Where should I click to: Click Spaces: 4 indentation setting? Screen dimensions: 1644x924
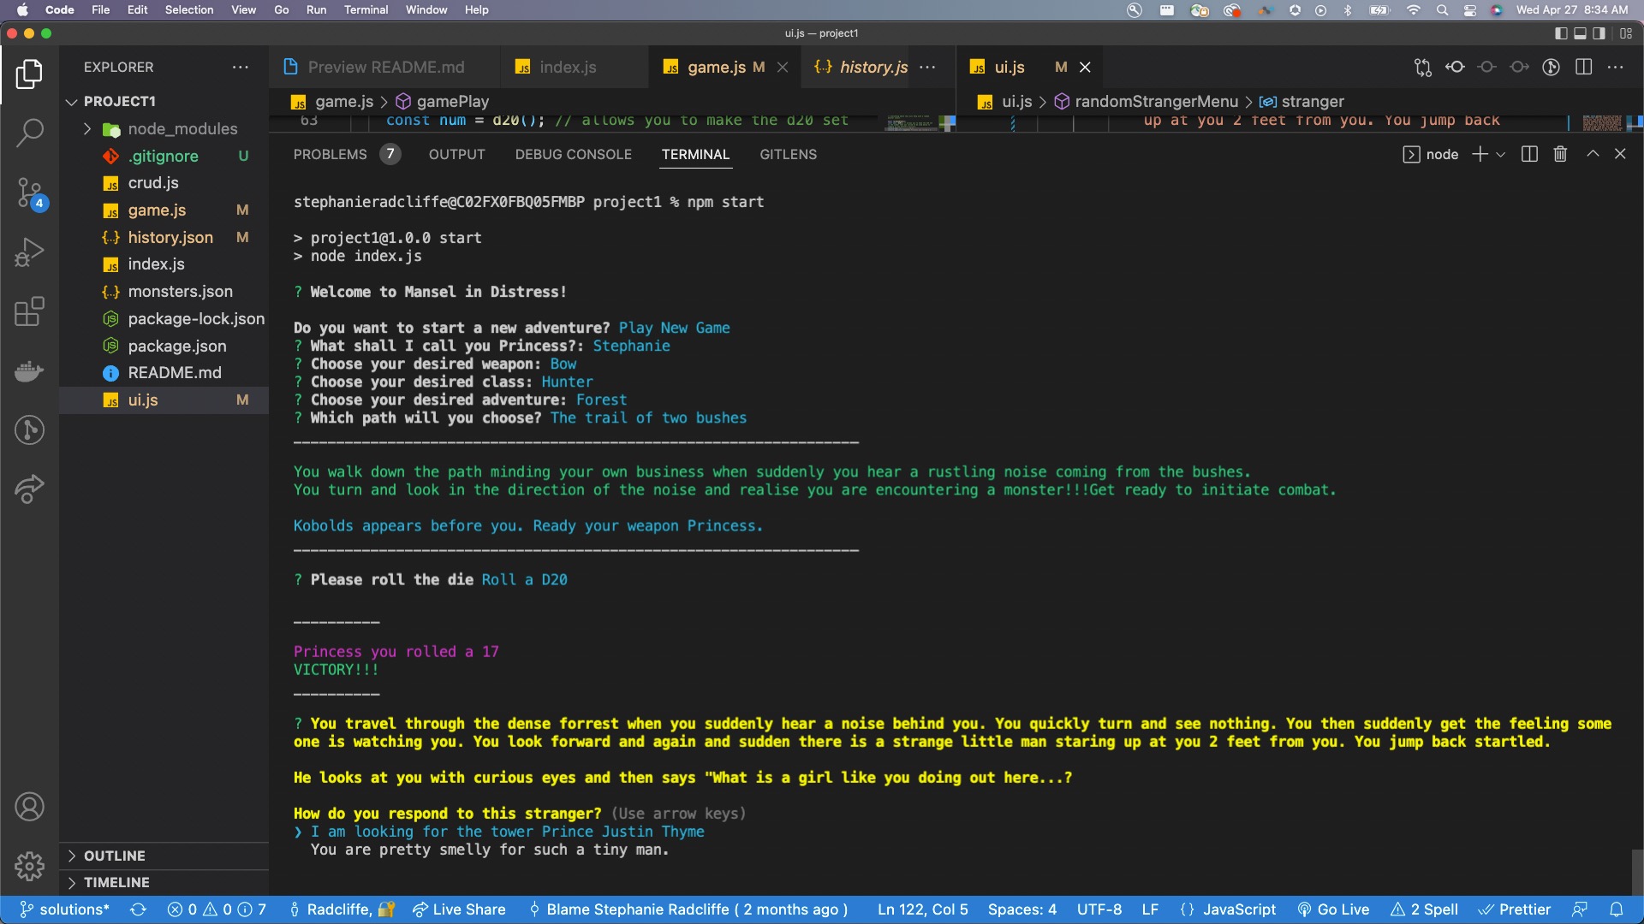point(1022,909)
